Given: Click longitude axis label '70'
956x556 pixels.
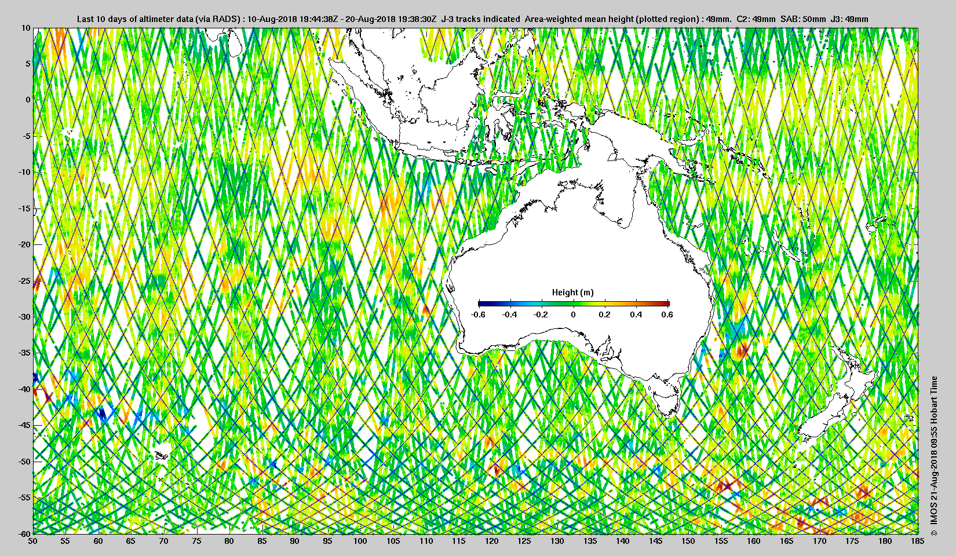Looking at the screenshot, I should [164, 541].
